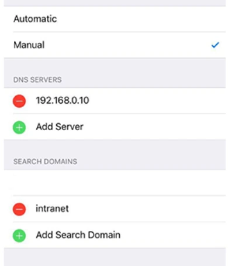
Task: Click the DNS SERVERS section header
Action: pyautogui.click(x=37, y=80)
